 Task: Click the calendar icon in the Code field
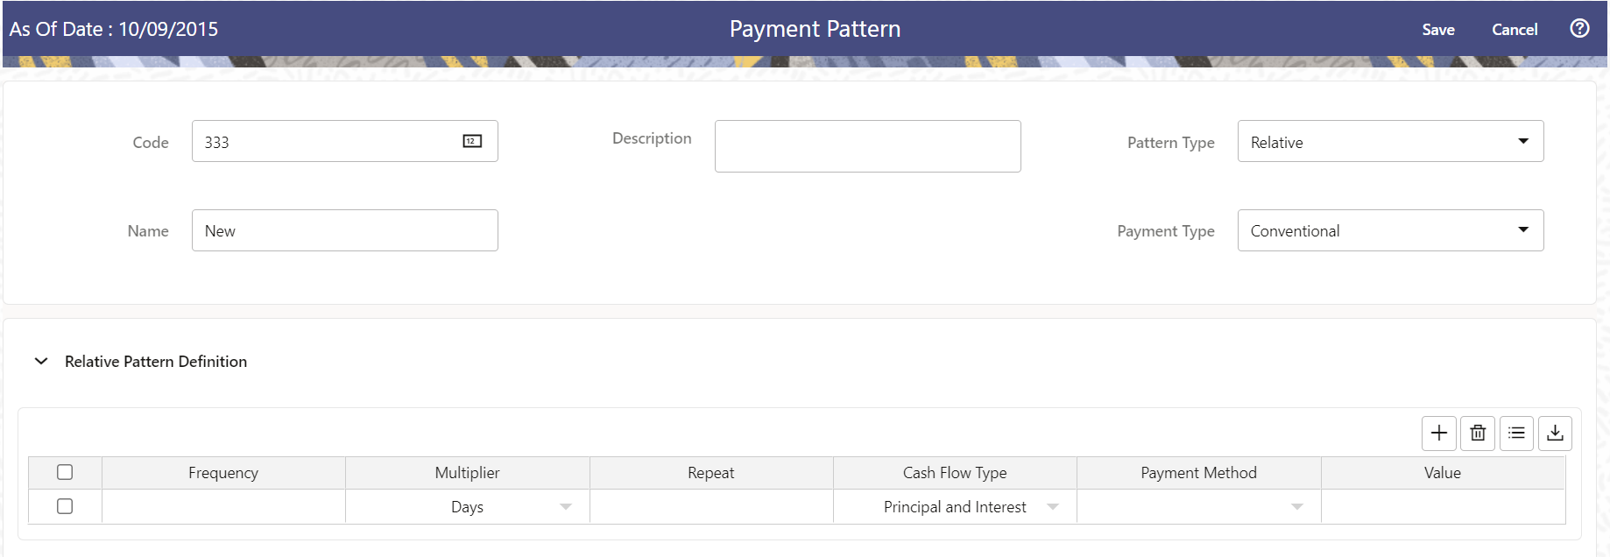click(472, 141)
